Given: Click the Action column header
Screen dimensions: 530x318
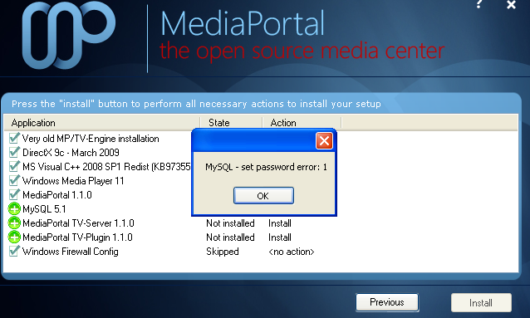Looking at the screenshot, I should click(302, 123).
